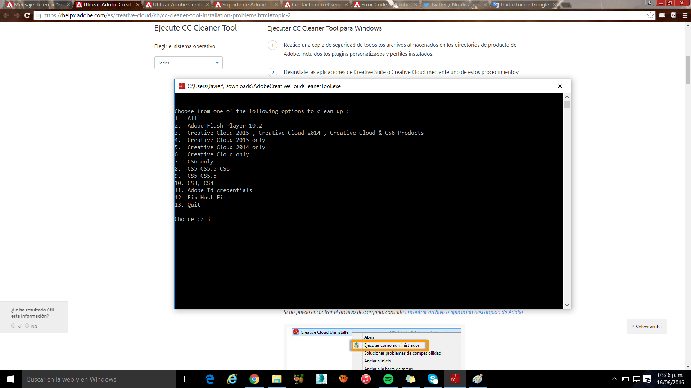Open the pineapple cocktail app in taskbar
The height and width of the screenshot is (388, 691).
point(299,379)
